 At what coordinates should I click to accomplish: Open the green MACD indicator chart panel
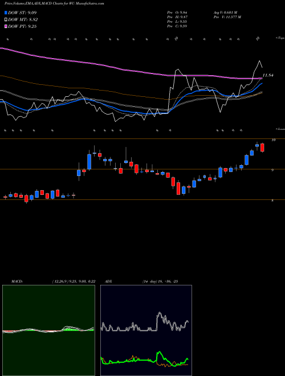pos(48,330)
